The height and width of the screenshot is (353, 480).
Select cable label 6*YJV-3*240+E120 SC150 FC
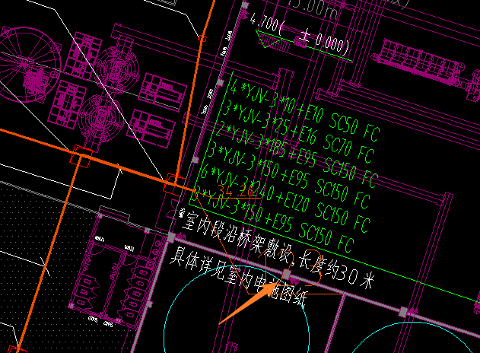pyautogui.click(x=285, y=200)
